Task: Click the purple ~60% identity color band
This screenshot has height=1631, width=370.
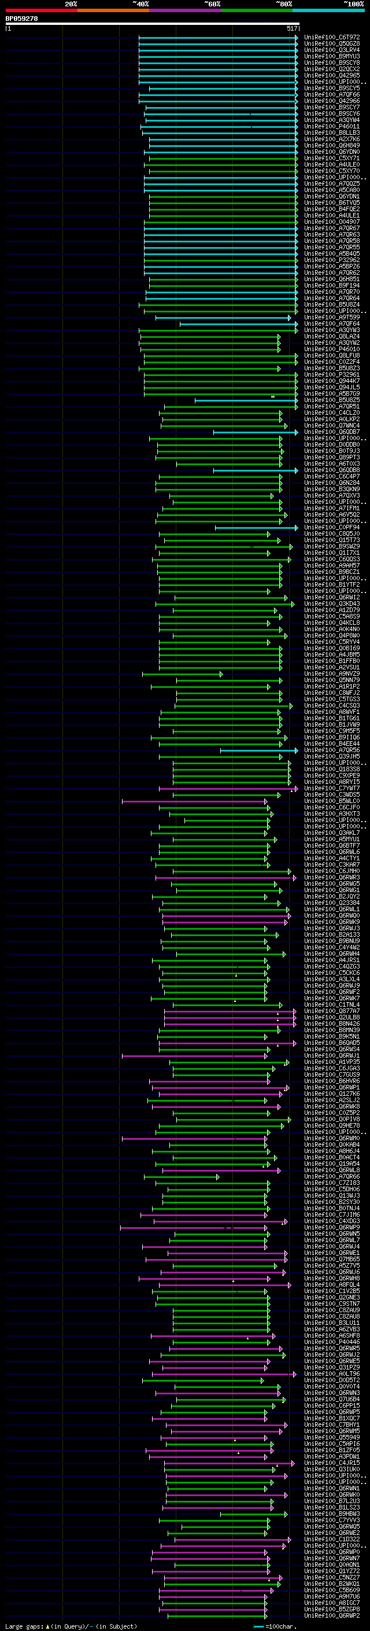Action: coord(186,10)
